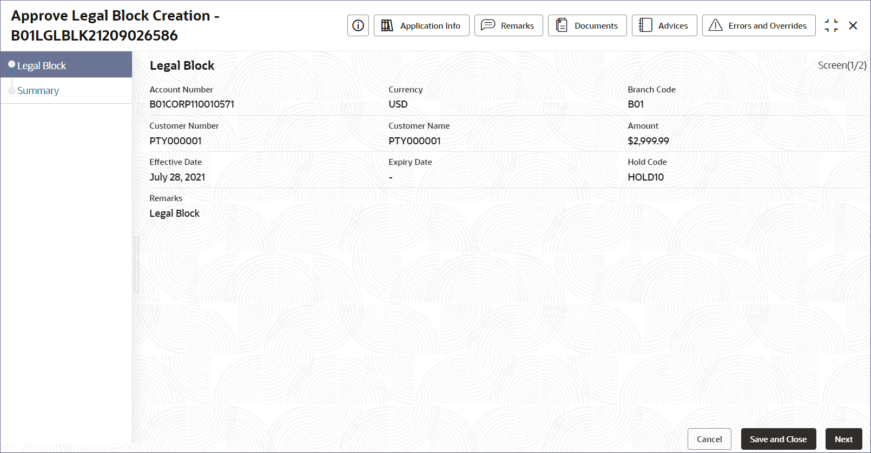Select hold code HOLD10

tap(645, 177)
